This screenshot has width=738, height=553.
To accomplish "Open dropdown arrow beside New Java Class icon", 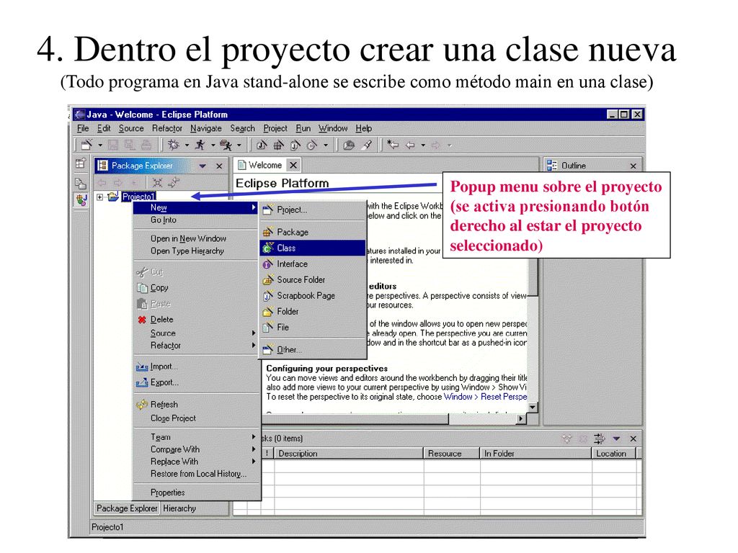I will coord(326,145).
